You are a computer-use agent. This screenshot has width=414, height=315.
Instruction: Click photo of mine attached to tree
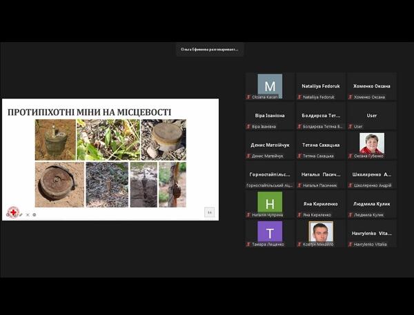pyautogui.click(x=172, y=185)
